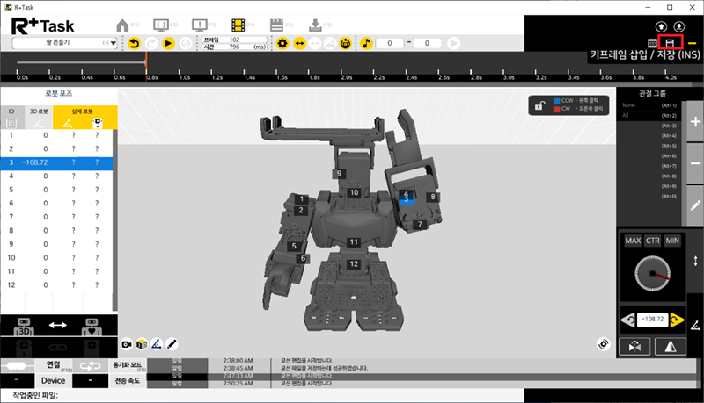Open the yellow gear settings icon
This screenshot has width=704, height=403.
[x=282, y=42]
